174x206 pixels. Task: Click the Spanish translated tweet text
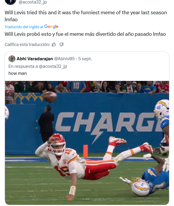pyautogui.click(x=85, y=34)
